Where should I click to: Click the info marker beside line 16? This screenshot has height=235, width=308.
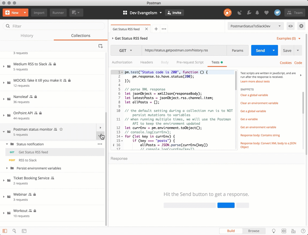click(113, 145)
